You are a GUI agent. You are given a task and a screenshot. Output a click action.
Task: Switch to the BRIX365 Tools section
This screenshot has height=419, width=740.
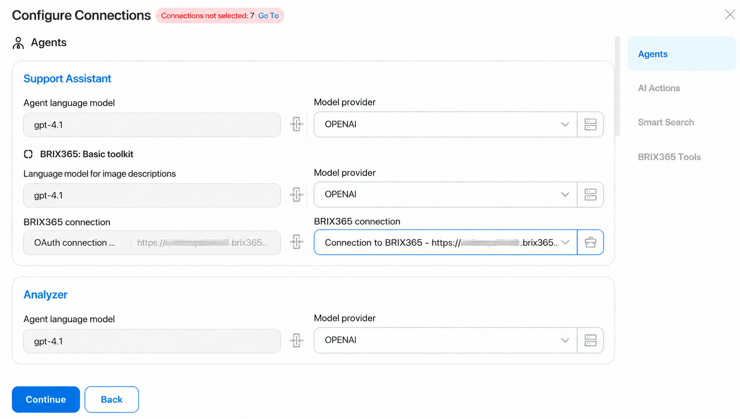pos(669,157)
